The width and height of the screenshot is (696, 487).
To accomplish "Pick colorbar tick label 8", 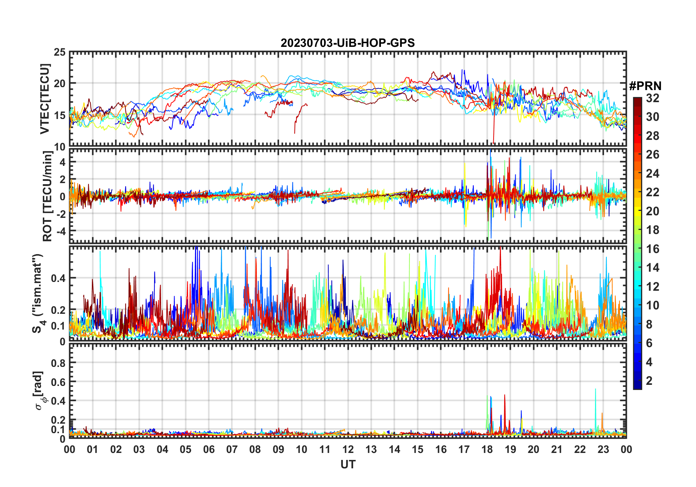I will coord(649,324).
